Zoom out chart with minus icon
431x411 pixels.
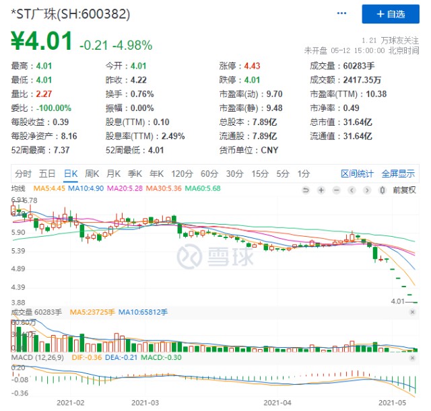tap(336, 190)
